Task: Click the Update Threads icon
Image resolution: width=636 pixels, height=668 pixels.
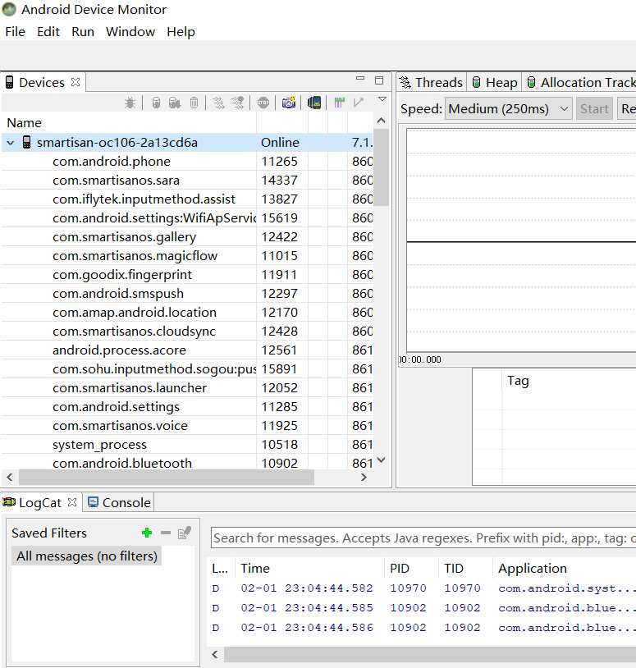Action: (x=218, y=103)
